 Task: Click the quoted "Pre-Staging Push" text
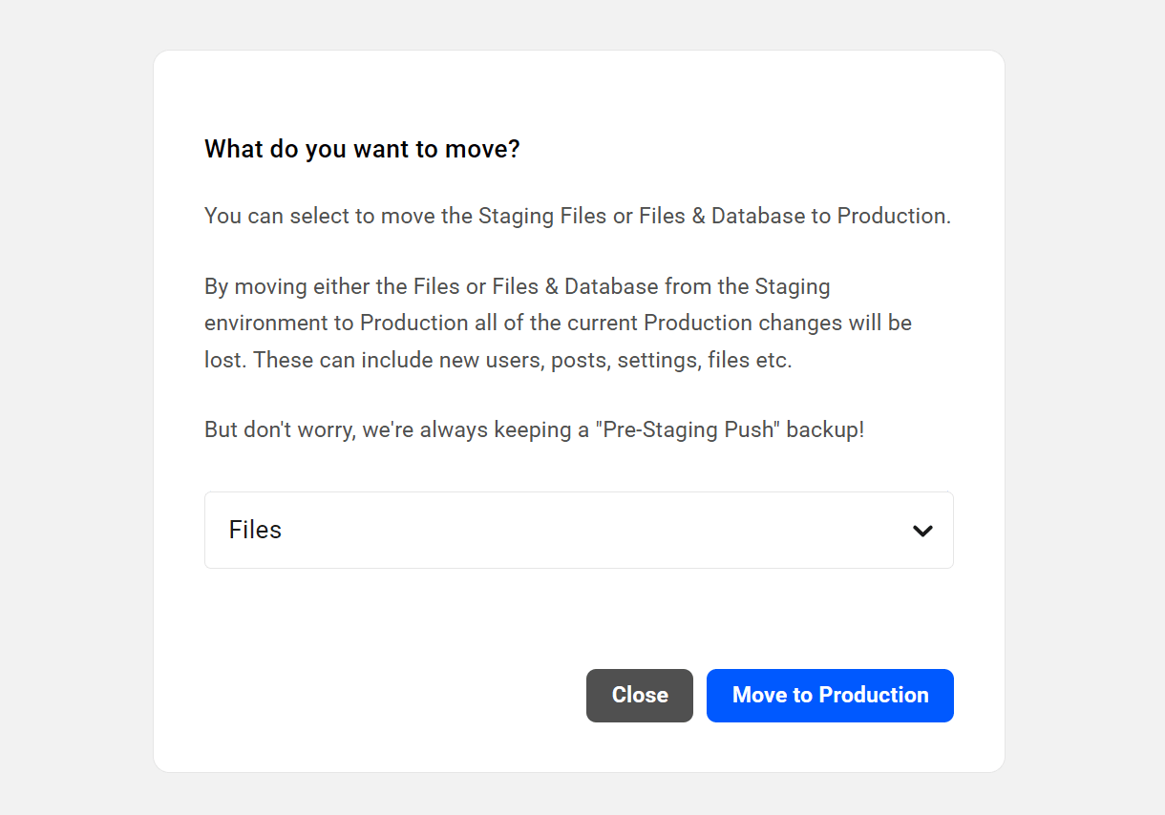tap(688, 429)
